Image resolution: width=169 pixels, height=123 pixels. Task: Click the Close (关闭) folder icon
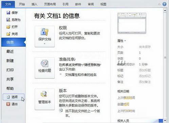point(8,34)
